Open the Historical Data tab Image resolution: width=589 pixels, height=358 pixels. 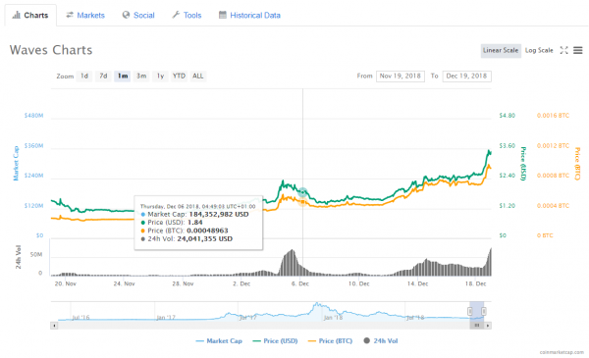pyautogui.click(x=249, y=16)
